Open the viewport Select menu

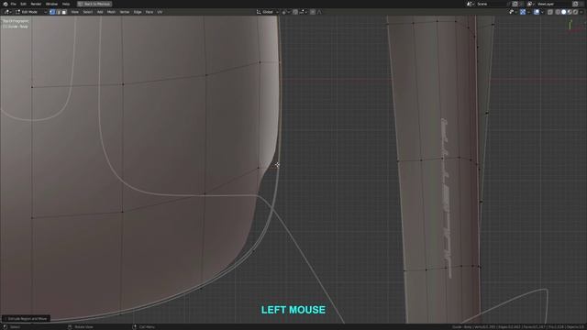coord(88,12)
